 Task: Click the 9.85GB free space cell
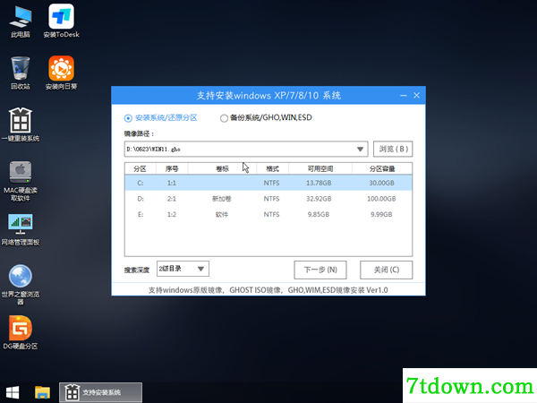point(319,215)
